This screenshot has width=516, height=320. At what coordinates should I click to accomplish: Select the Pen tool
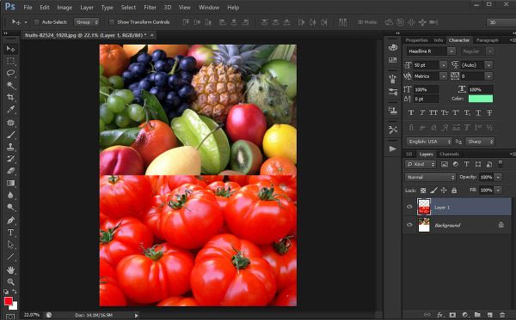[x=10, y=220]
